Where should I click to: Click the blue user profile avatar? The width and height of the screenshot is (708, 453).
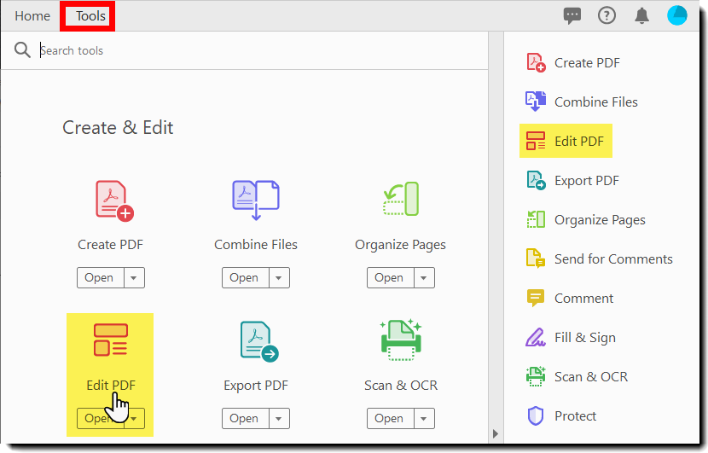pos(676,15)
